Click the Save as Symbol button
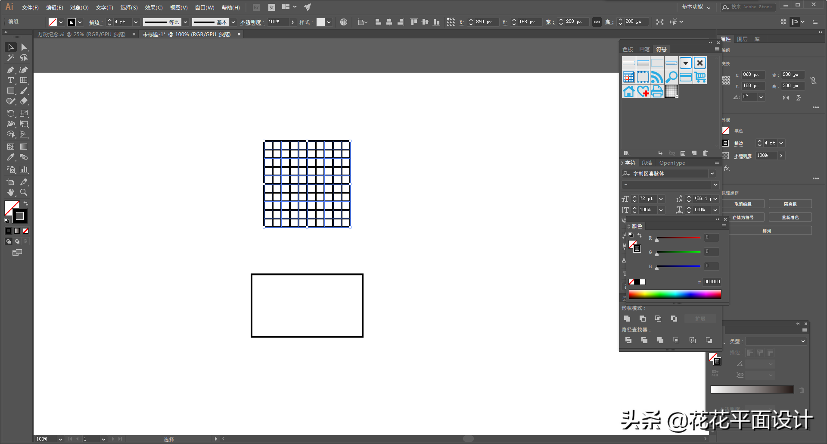827x444 pixels. [743, 217]
